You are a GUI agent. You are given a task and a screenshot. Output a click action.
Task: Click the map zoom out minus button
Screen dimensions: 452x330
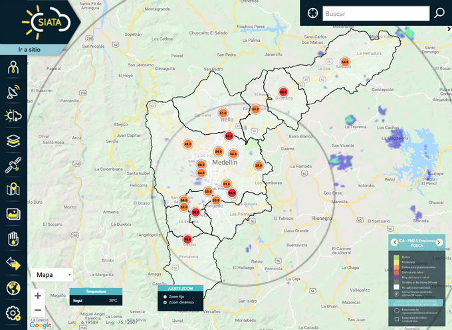point(38,310)
